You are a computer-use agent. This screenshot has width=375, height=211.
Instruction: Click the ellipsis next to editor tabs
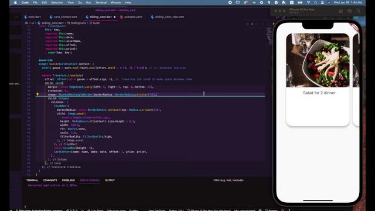pyautogui.click(x=16, y=17)
